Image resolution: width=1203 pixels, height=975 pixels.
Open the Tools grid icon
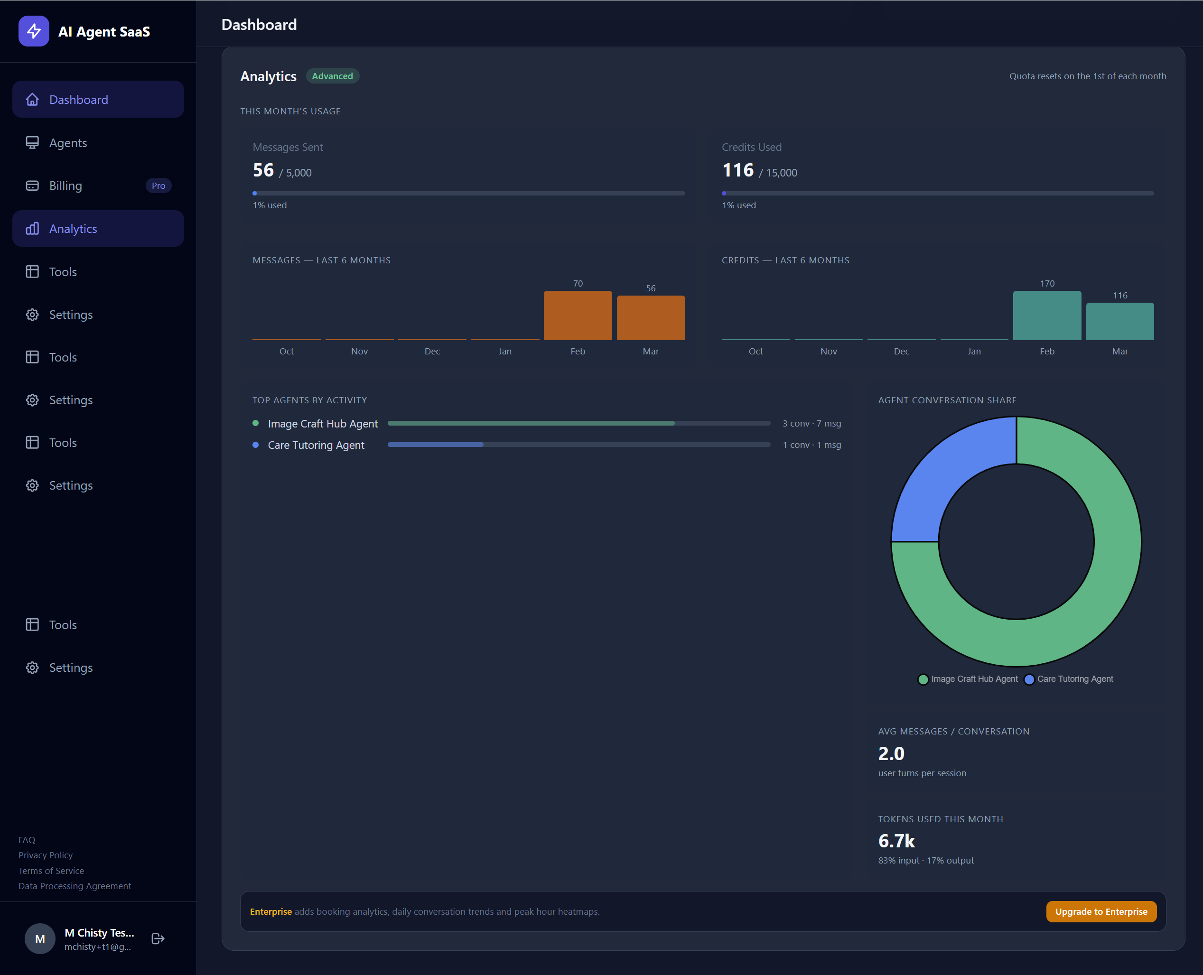pyautogui.click(x=32, y=271)
